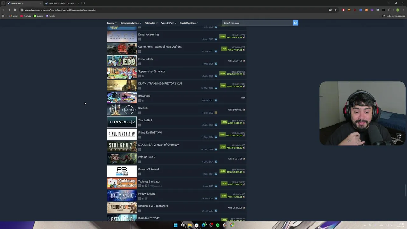Click the Hollow Knight thumbnail
407x229 pixels.
tap(122, 196)
